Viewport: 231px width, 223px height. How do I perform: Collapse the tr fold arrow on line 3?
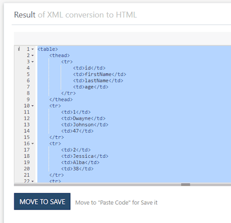(x=32, y=62)
